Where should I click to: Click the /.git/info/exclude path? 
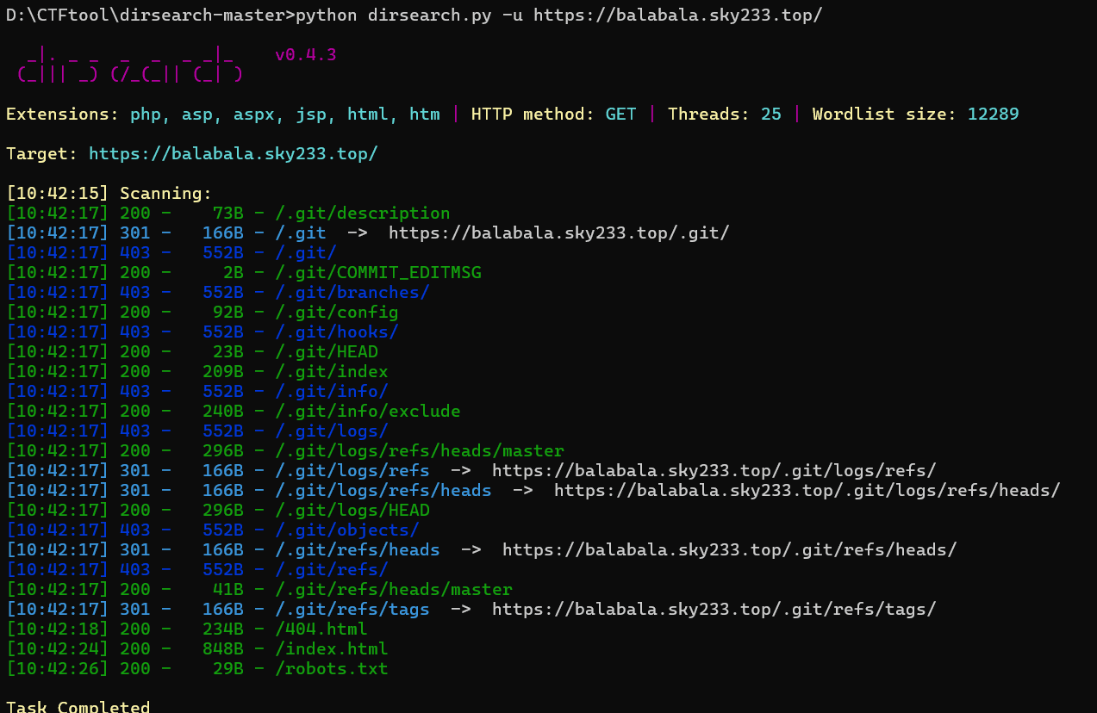coord(368,411)
